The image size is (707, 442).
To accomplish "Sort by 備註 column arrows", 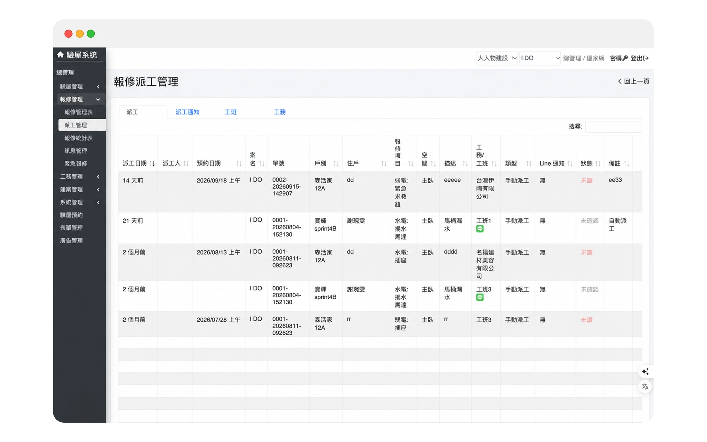I will coord(626,164).
